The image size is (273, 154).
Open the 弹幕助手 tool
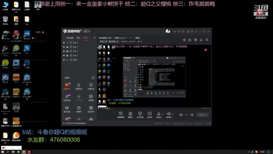(67, 87)
